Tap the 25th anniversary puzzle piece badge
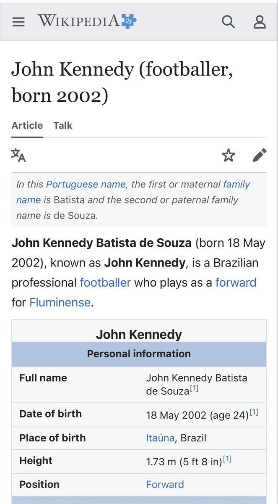 129,21
